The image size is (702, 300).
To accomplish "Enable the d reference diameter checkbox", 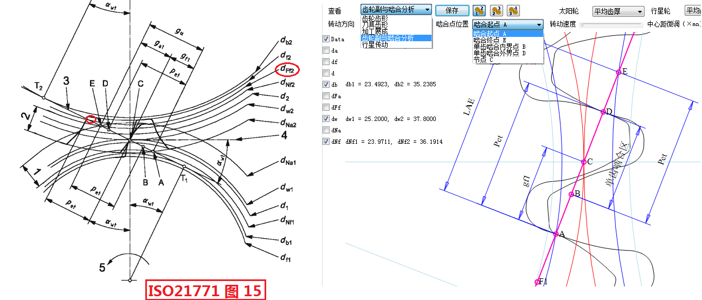I will point(326,73).
